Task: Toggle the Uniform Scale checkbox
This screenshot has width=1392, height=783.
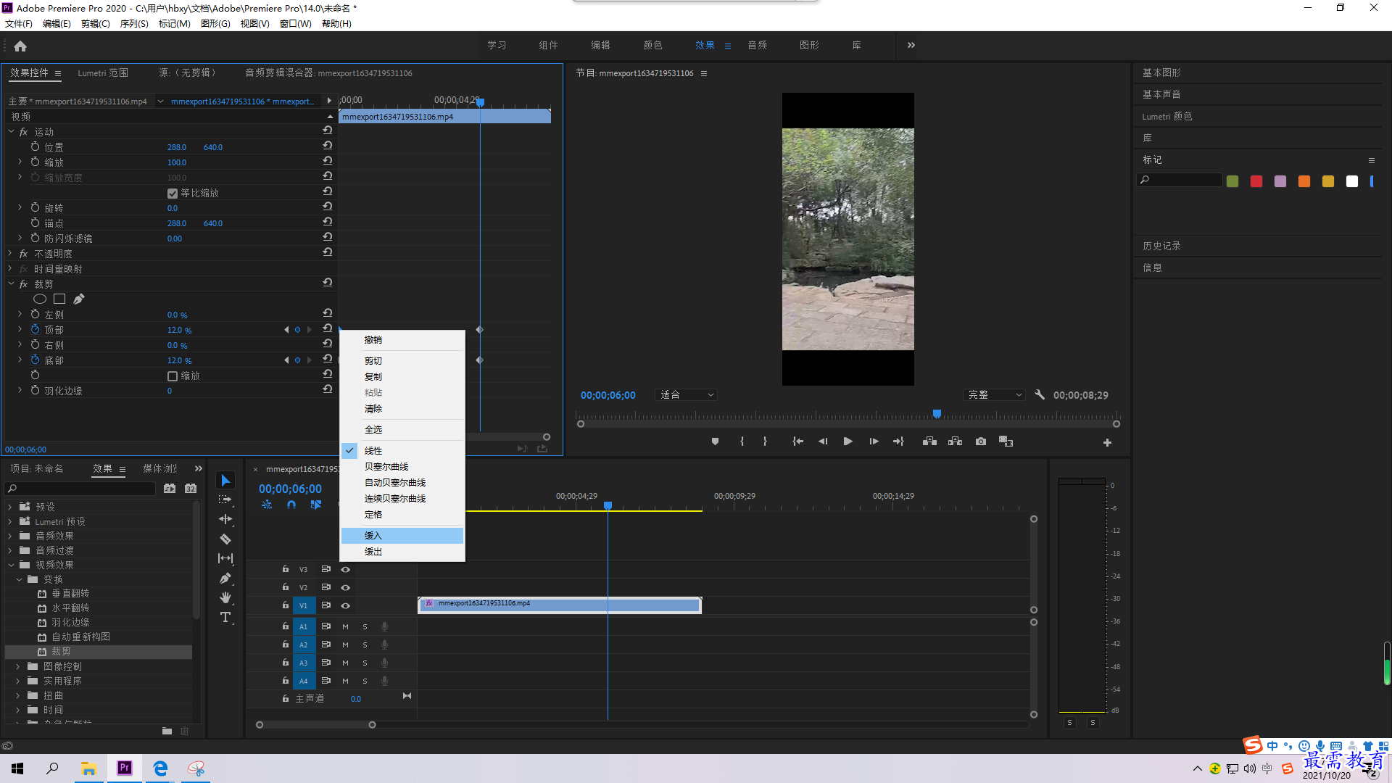Action: coord(173,193)
